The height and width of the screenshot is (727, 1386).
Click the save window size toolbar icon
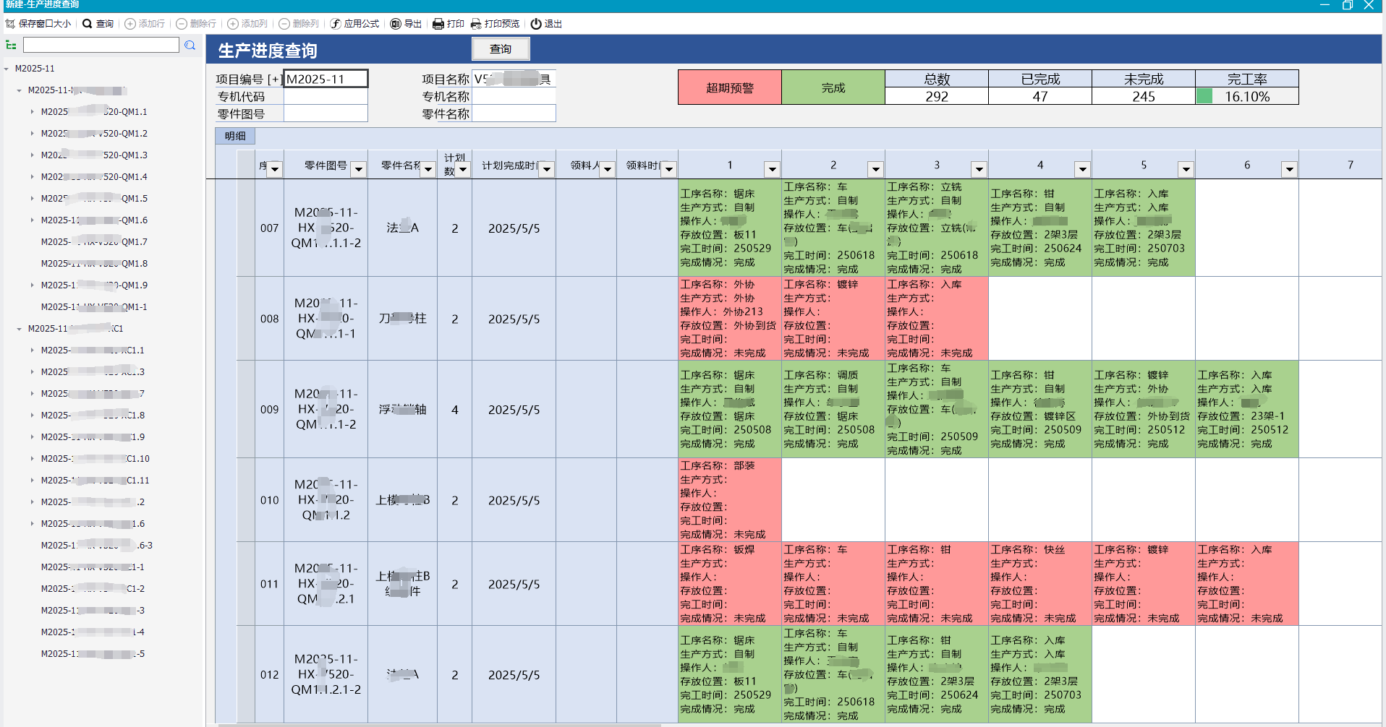click(x=10, y=24)
